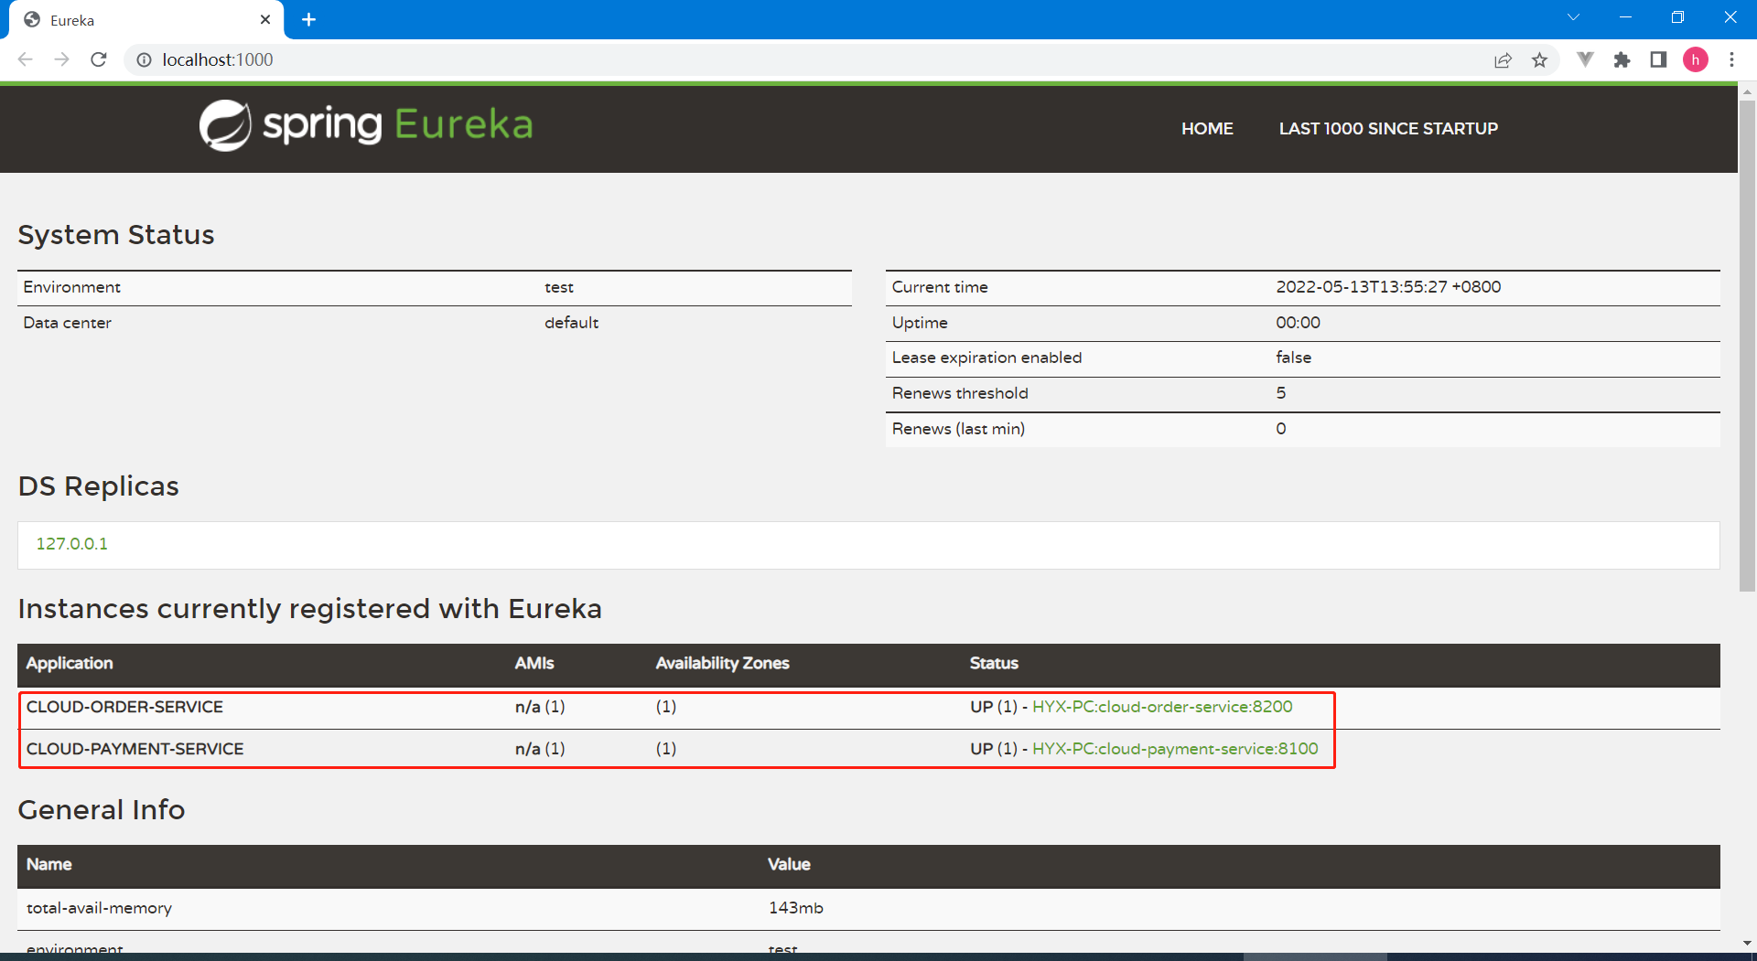Close the Eureka tab

click(265, 19)
